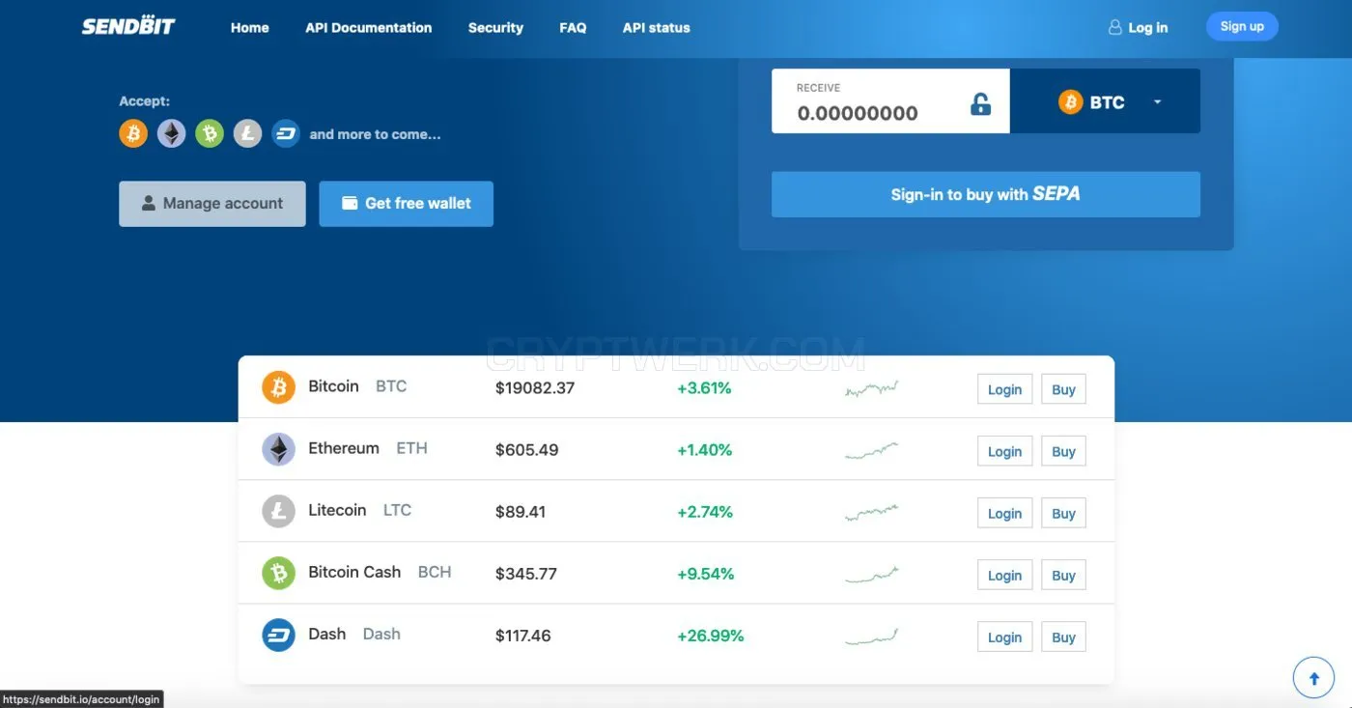This screenshot has height=708, width=1352.
Task: Click Buy in the Bitcoin Cash row
Action: [x=1063, y=575]
